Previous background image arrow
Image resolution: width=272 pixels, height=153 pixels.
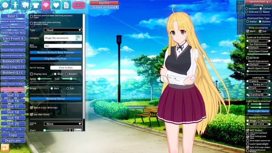[247, 124]
